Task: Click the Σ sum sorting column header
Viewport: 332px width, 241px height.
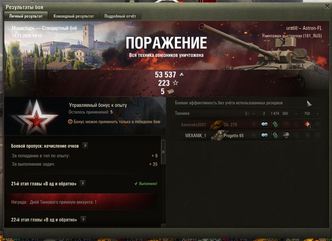Action: (x=247, y=114)
